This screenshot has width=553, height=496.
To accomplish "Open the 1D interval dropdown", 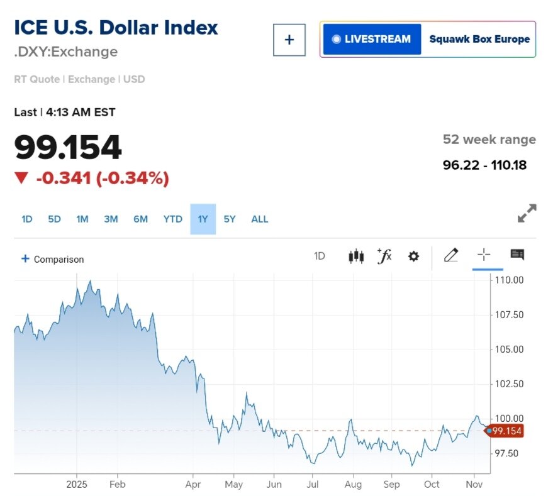I will (320, 256).
